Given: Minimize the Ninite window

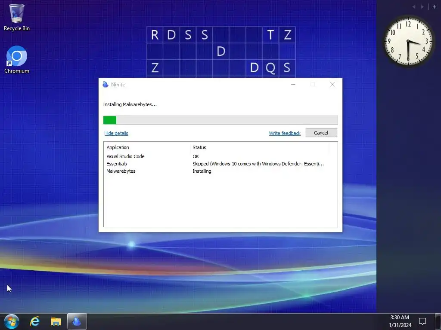Looking at the screenshot, I should [x=293, y=85].
